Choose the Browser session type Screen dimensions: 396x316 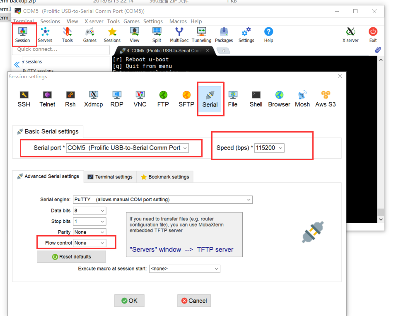279,99
